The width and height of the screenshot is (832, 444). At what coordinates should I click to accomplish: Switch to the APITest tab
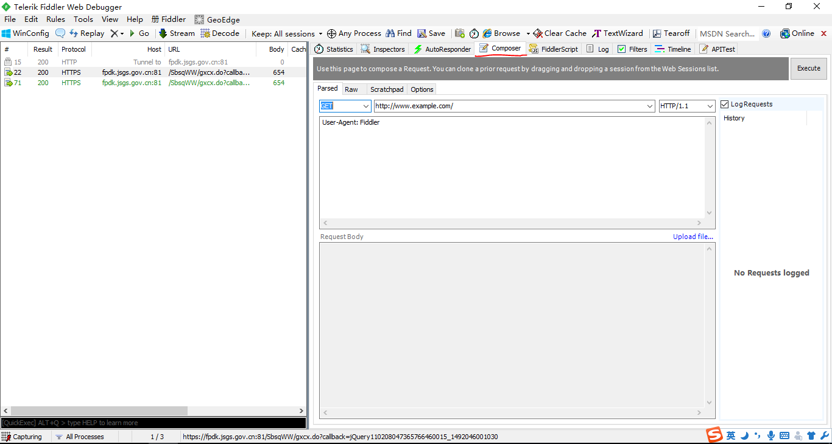(717, 49)
